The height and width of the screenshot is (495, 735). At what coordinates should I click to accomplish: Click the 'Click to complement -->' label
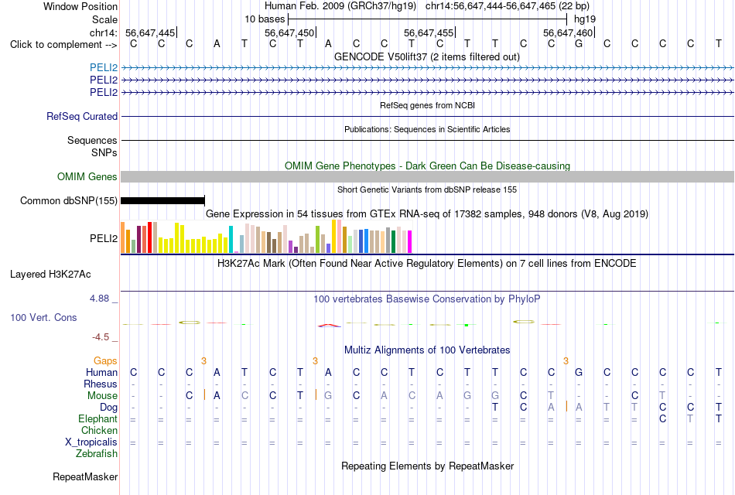[x=63, y=45]
